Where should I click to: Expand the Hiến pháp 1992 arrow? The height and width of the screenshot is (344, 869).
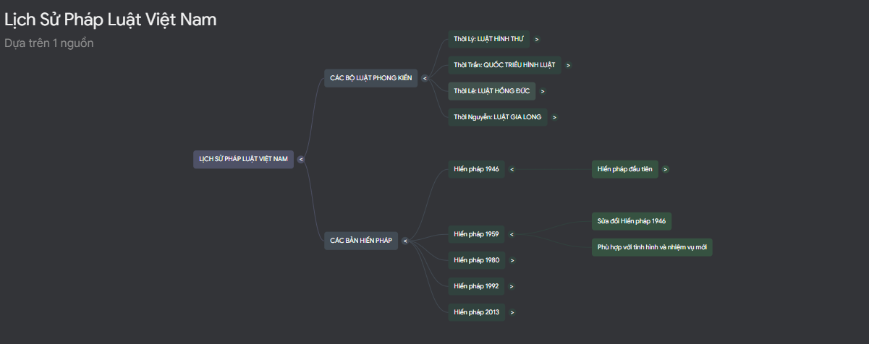coord(512,286)
